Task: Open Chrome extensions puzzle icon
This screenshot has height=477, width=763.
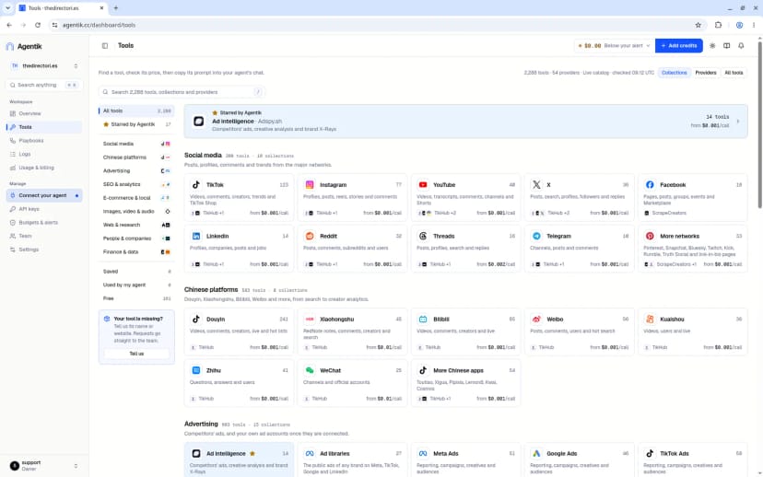Action: click(718, 25)
